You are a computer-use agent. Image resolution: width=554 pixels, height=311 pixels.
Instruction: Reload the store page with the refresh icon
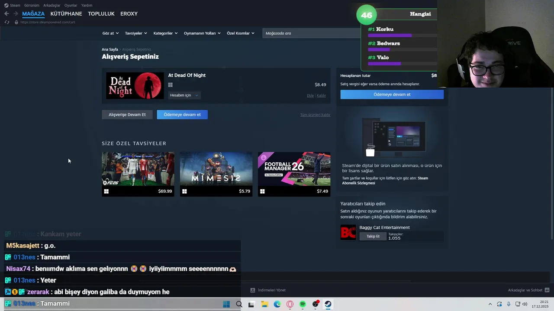[x=6, y=22]
